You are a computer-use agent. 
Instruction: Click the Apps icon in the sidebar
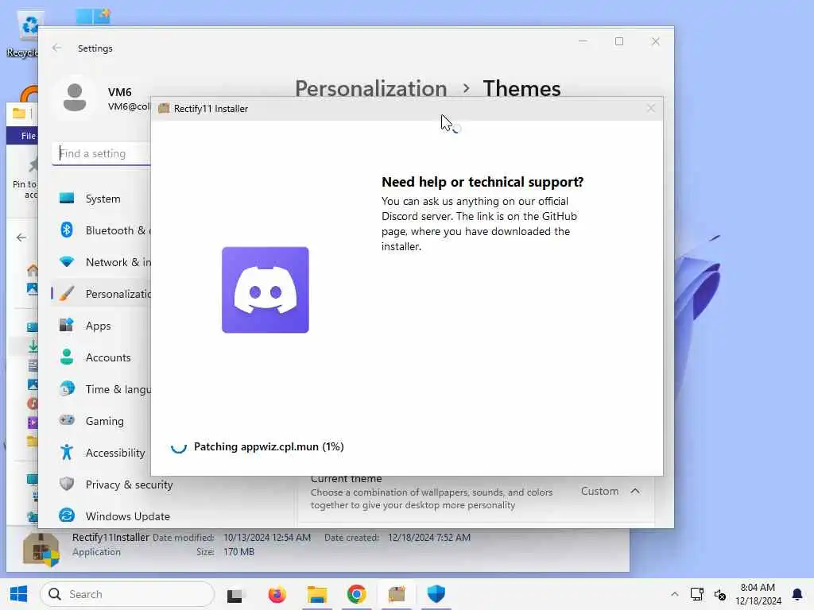[67, 325]
